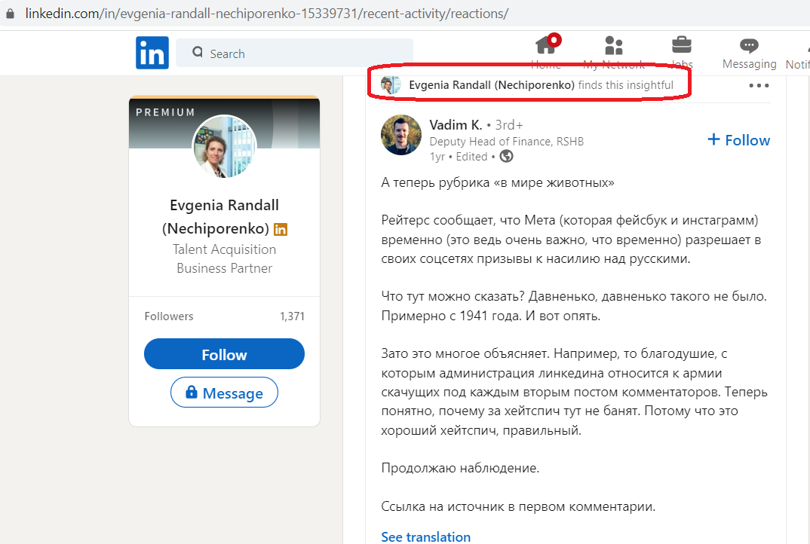Click the Followers count 1,371
The height and width of the screenshot is (544, 810).
292,316
